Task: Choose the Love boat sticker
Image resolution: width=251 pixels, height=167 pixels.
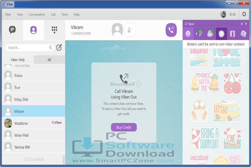Action: point(232,138)
